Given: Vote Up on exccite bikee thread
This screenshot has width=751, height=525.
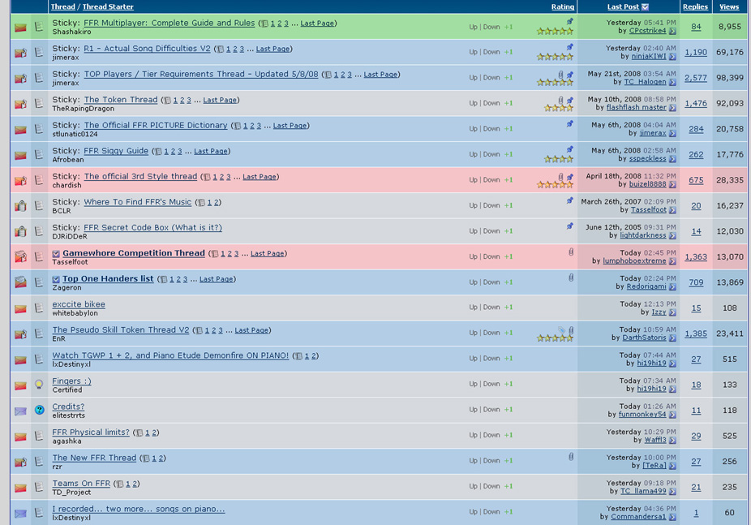Looking at the screenshot, I should [x=473, y=307].
